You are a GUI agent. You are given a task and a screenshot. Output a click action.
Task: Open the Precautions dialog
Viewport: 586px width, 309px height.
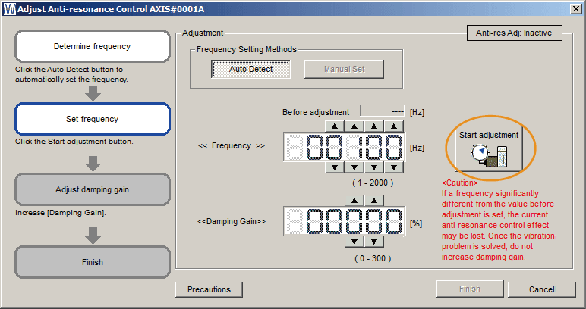click(209, 289)
